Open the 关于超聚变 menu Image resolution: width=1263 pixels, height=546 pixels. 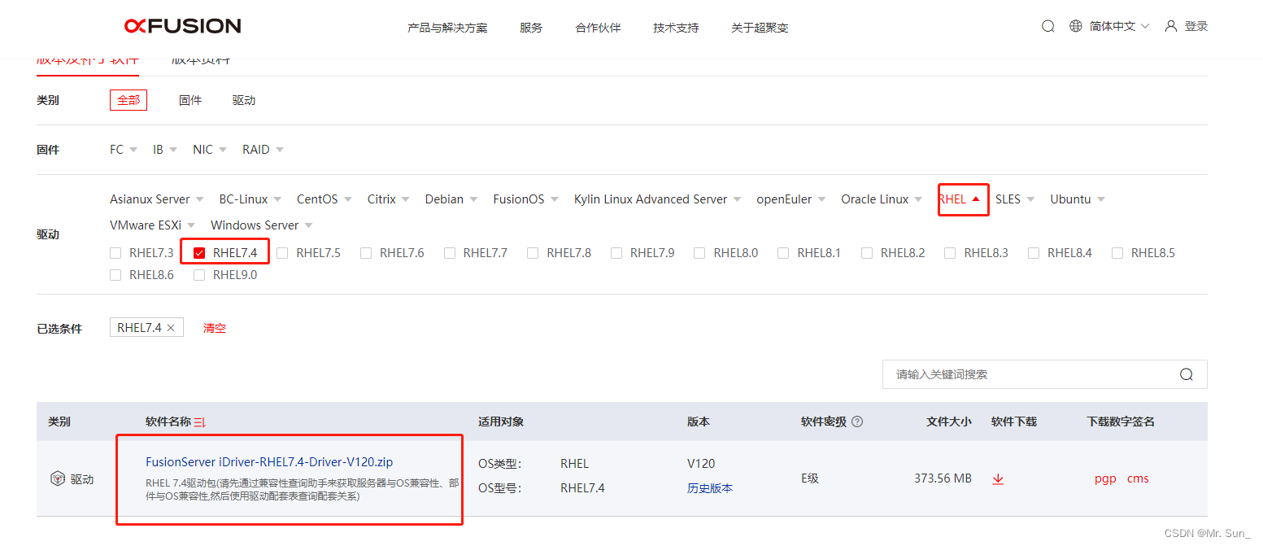click(x=760, y=28)
